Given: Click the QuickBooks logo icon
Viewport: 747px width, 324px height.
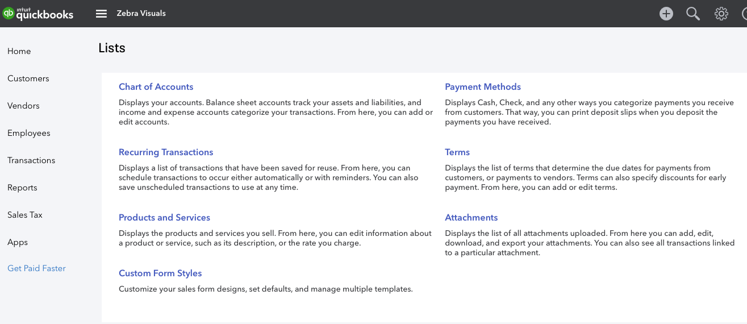Looking at the screenshot, I should [x=9, y=13].
